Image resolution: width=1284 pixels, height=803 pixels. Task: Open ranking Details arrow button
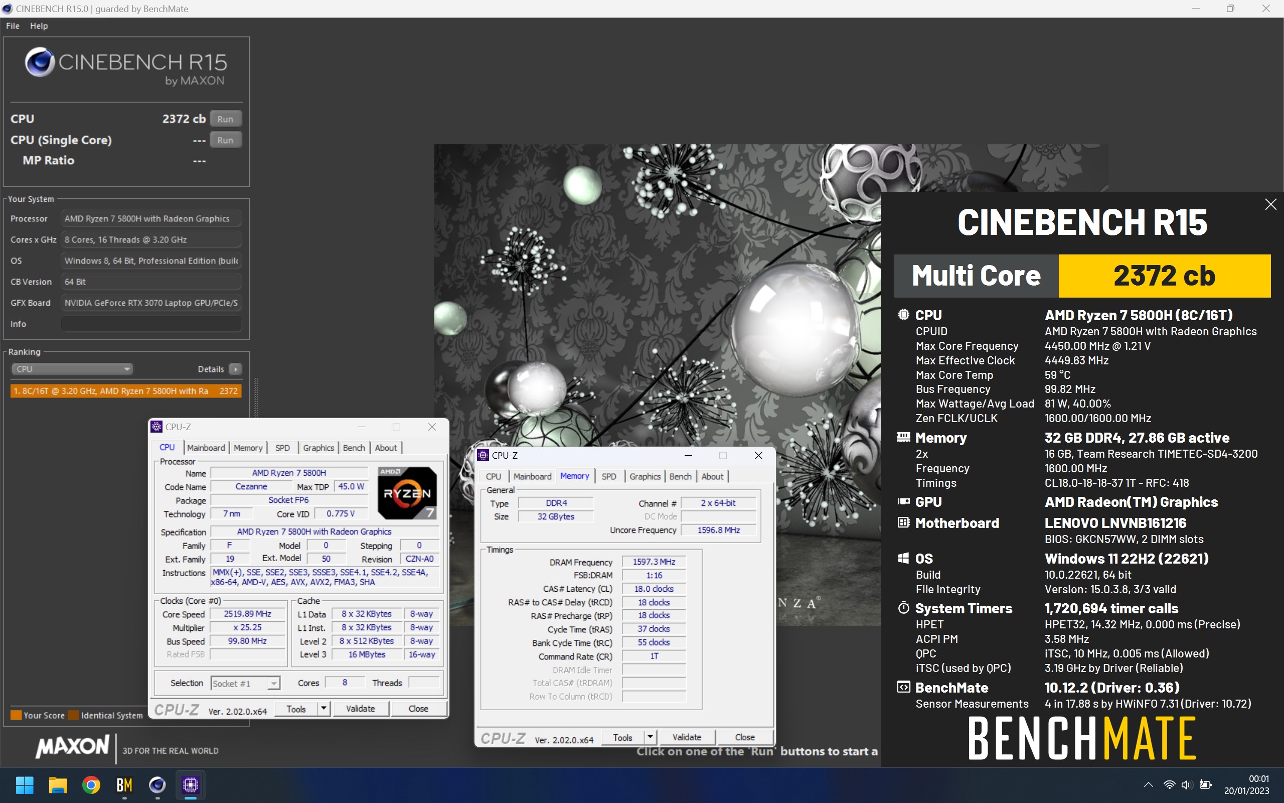[235, 368]
